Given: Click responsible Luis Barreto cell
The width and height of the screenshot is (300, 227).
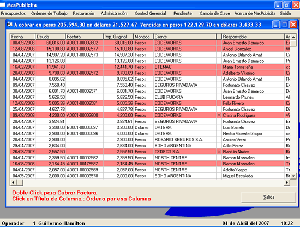Looking at the screenshot, I should [x=253, y=128].
